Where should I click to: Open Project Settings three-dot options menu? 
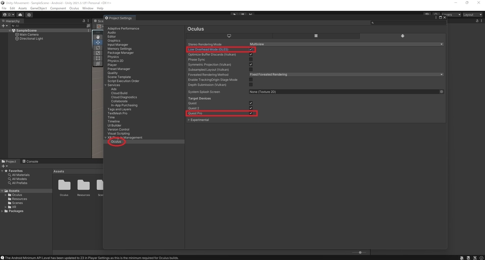(436, 18)
